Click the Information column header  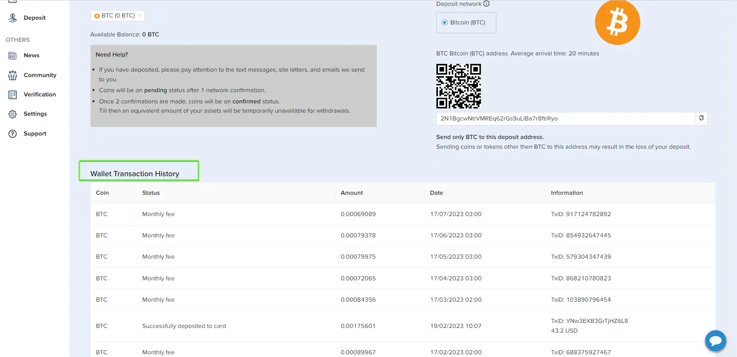point(567,193)
